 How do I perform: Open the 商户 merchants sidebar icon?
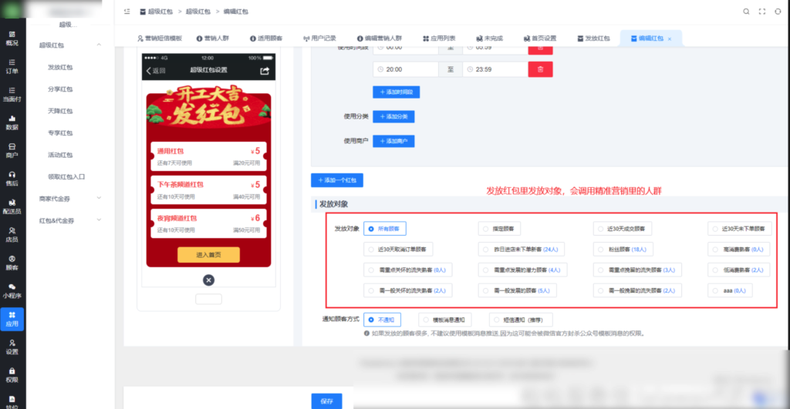tap(12, 150)
